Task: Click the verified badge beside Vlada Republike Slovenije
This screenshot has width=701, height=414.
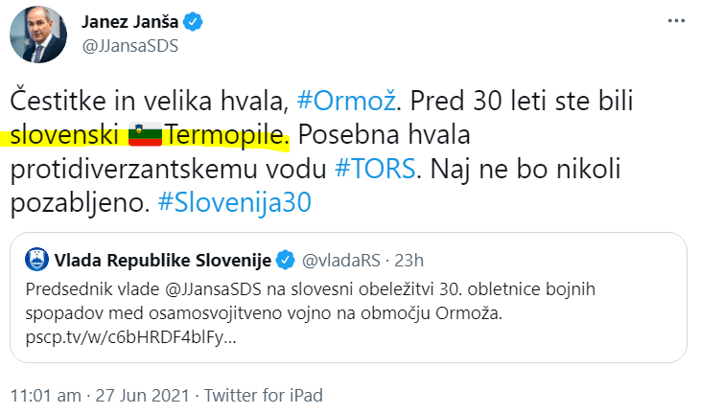Action: pos(285,259)
